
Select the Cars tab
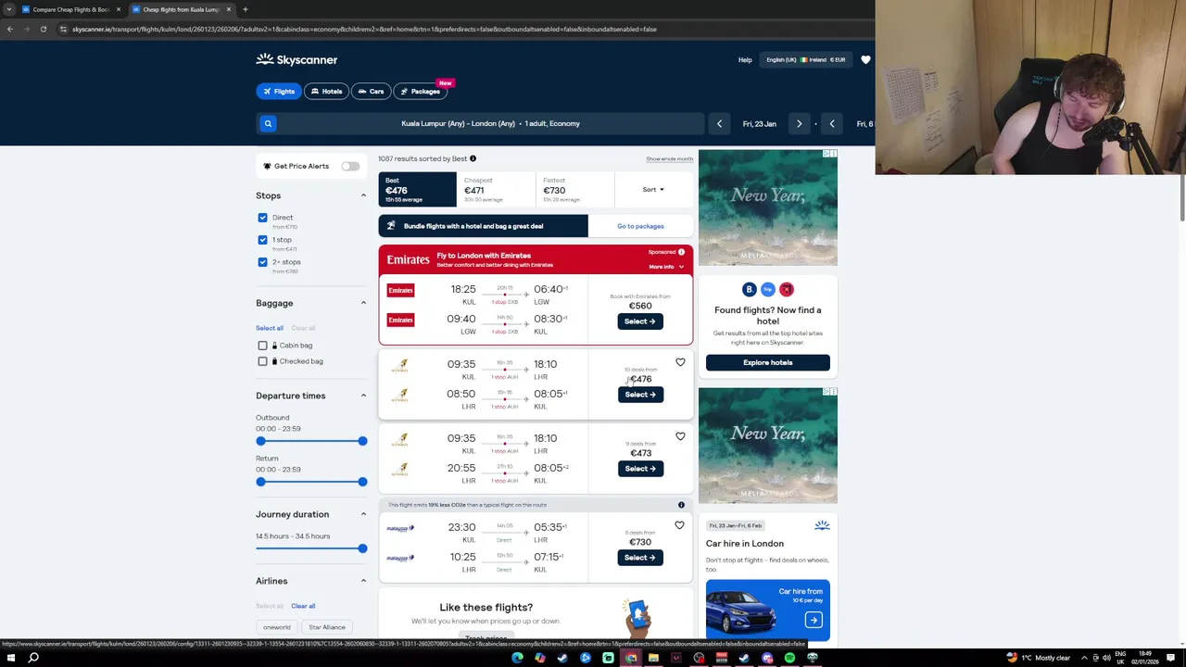370,91
